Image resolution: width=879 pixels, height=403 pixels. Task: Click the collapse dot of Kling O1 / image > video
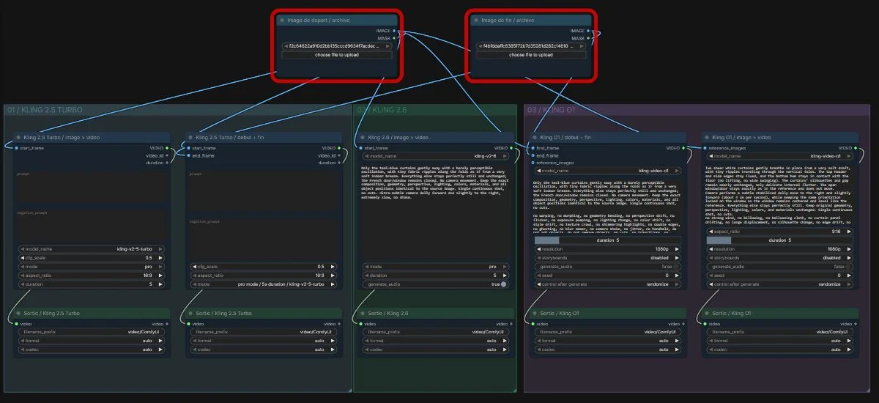tap(707, 138)
